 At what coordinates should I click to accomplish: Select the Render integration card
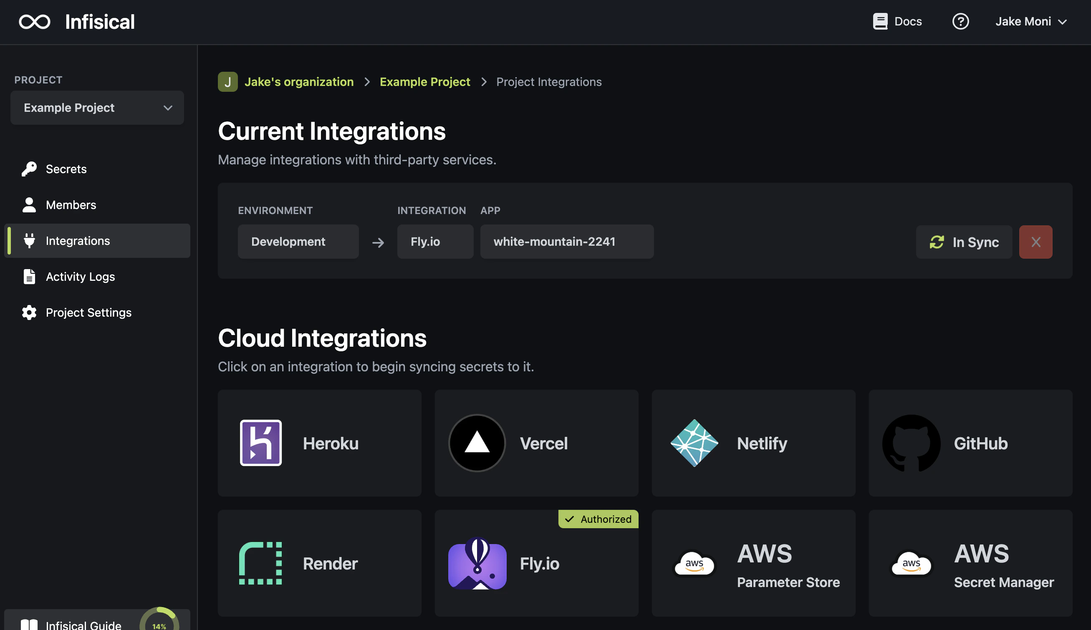pos(319,563)
